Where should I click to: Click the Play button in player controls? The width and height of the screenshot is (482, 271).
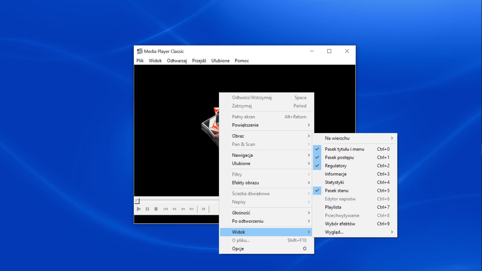tap(139, 209)
